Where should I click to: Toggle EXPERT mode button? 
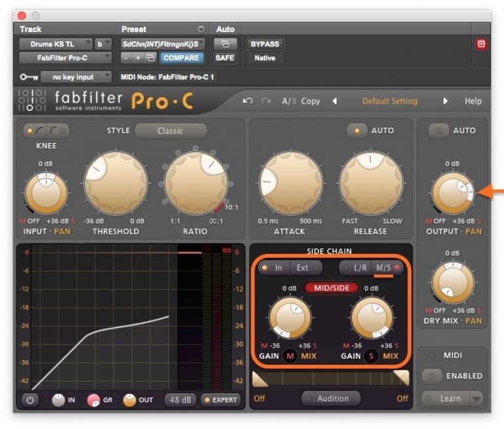coord(220,400)
